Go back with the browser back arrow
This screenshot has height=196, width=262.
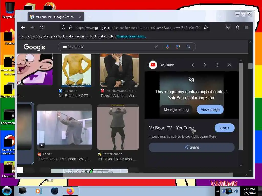pyautogui.click(x=23, y=28)
